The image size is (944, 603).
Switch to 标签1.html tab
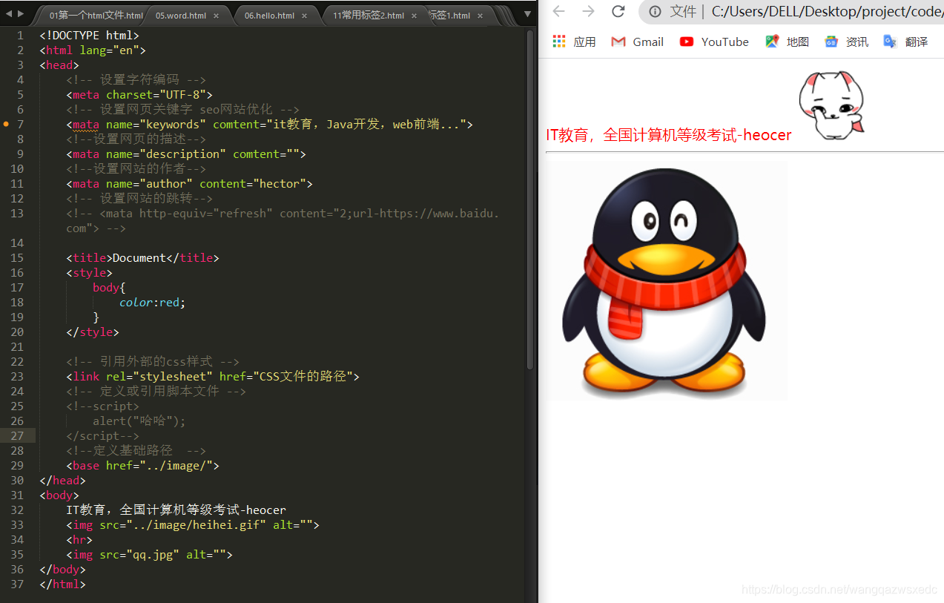[x=449, y=16]
